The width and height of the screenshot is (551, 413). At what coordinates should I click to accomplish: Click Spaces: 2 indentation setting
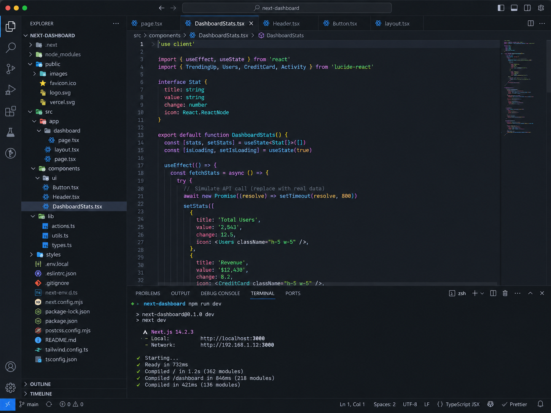point(385,404)
